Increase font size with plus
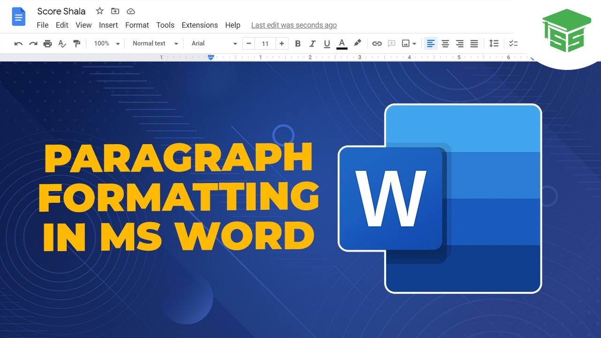Viewport: 601px width, 338px height. pos(282,44)
